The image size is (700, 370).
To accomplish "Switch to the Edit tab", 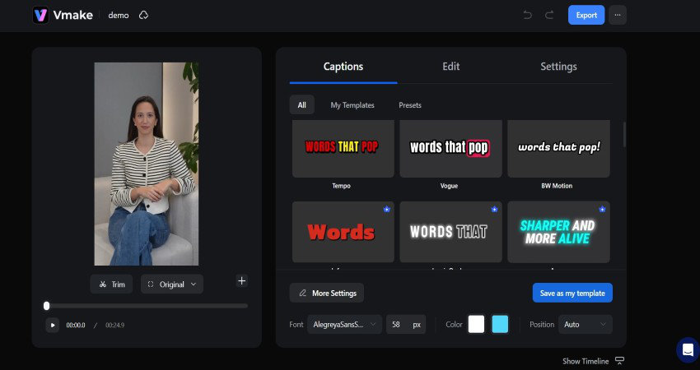I will (x=451, y=67).
